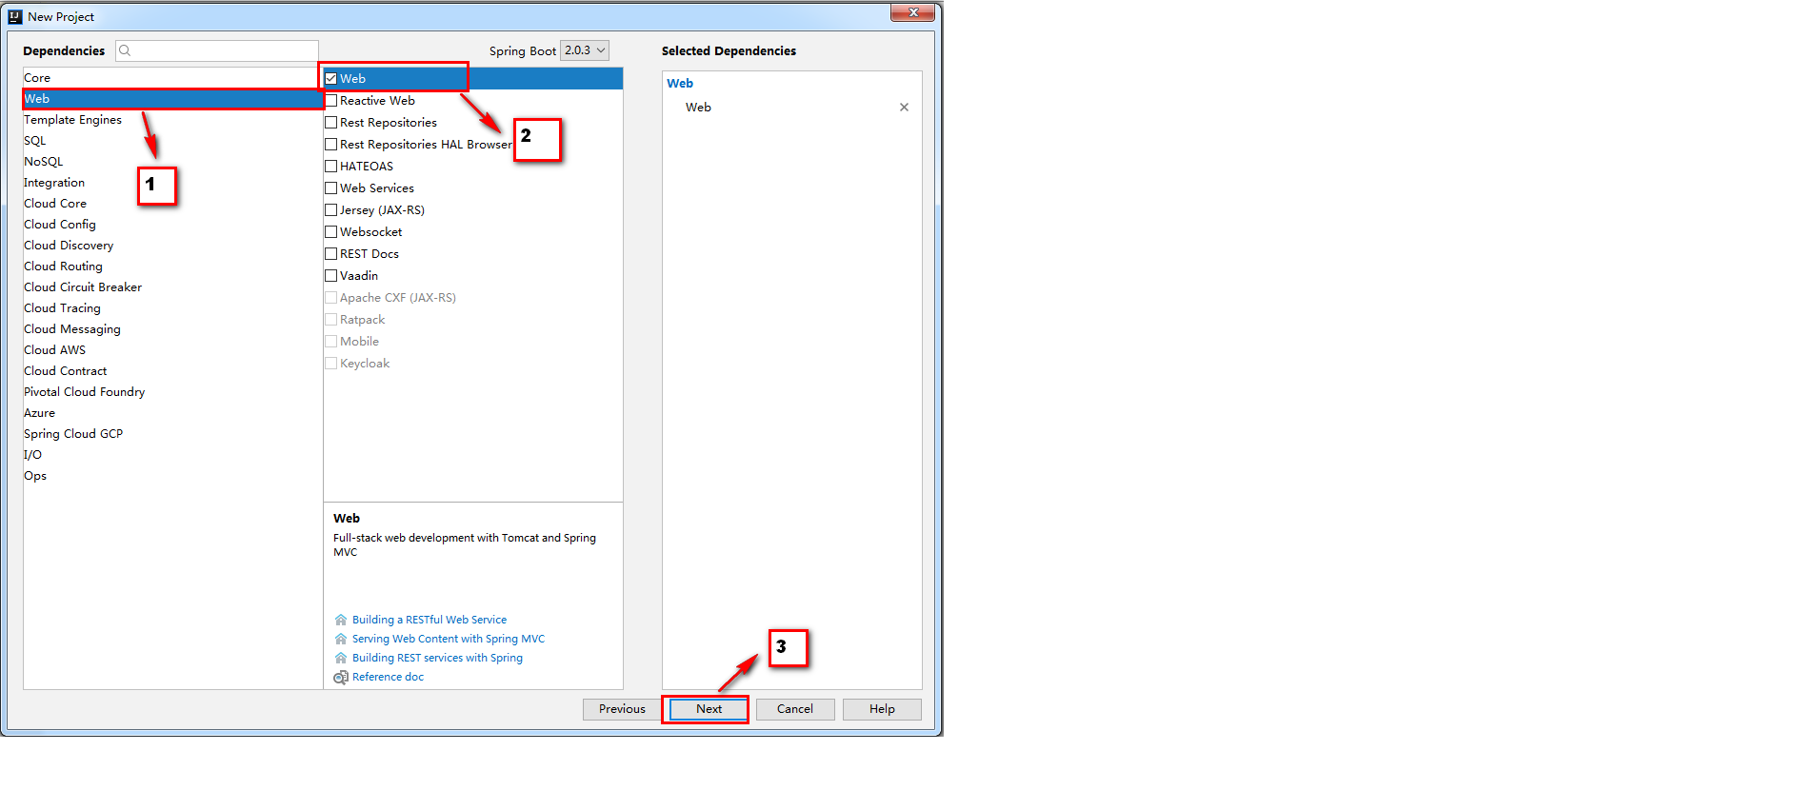Click the greyed-out Mobile entry
1818x810 pixels.
(359, 342)
